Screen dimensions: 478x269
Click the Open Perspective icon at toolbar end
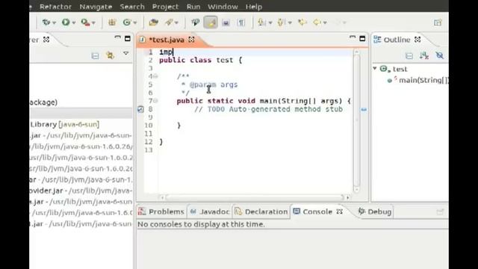438,22
